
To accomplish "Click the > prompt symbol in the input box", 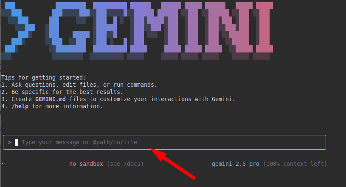I will pyautogui.click(x=10, y=143).
